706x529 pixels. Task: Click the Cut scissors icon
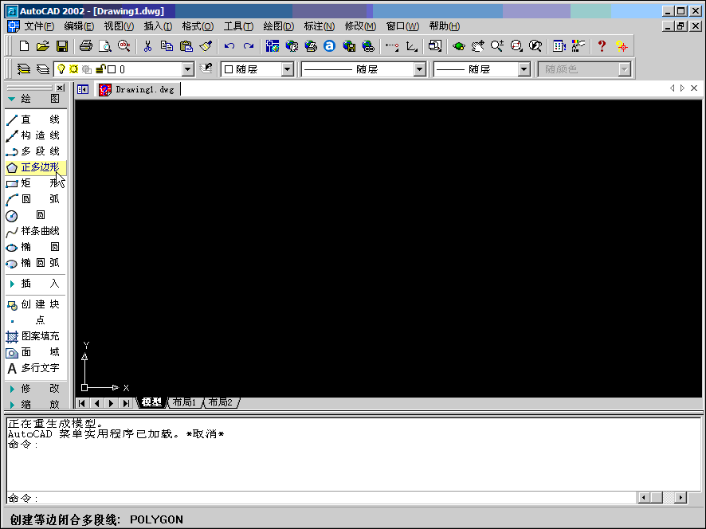point(147,47)
